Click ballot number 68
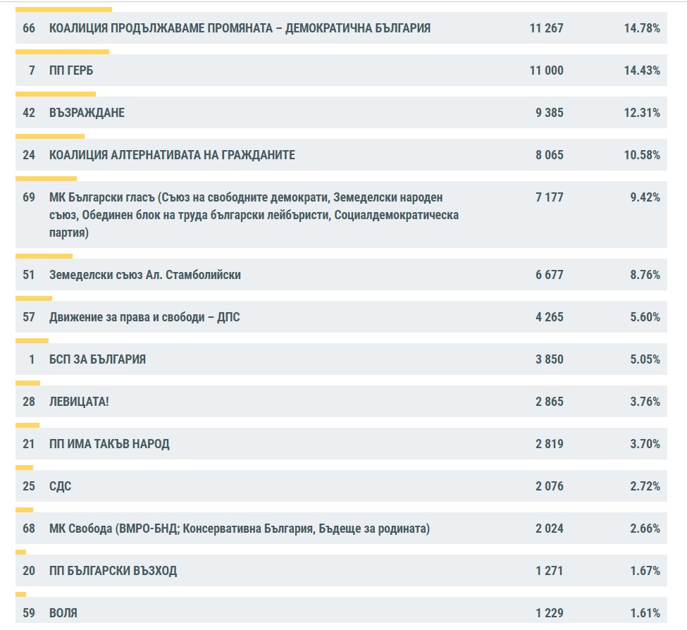 point(29,529)
